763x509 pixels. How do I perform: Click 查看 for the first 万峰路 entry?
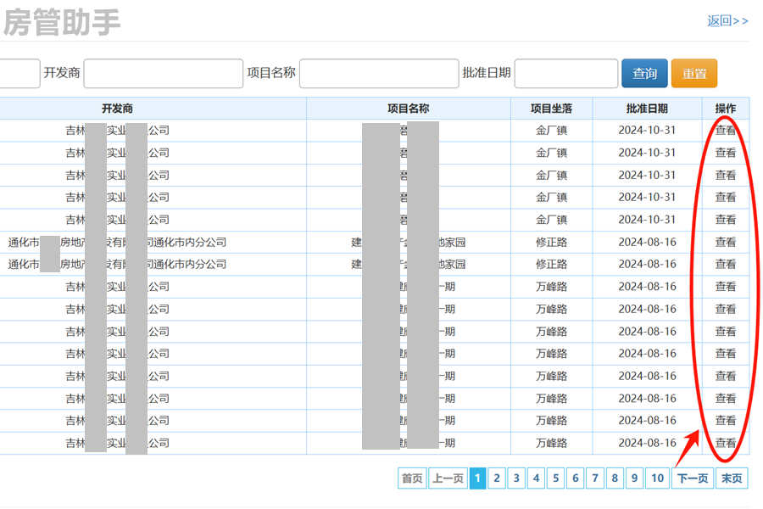click(x=726, y=287)
